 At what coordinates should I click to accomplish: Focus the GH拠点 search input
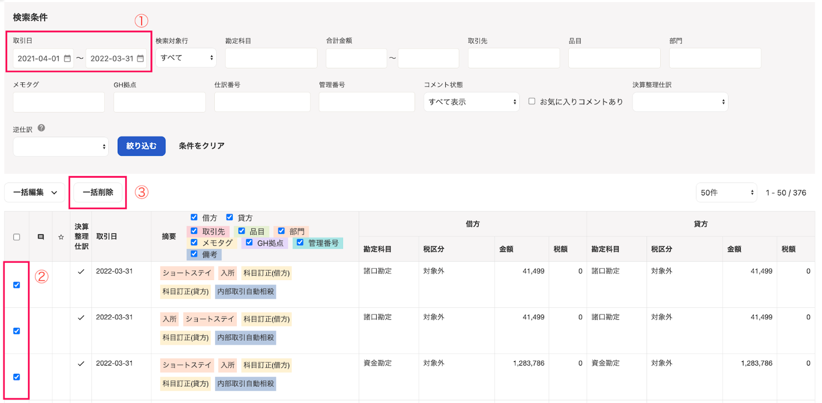tap(159, 102)
